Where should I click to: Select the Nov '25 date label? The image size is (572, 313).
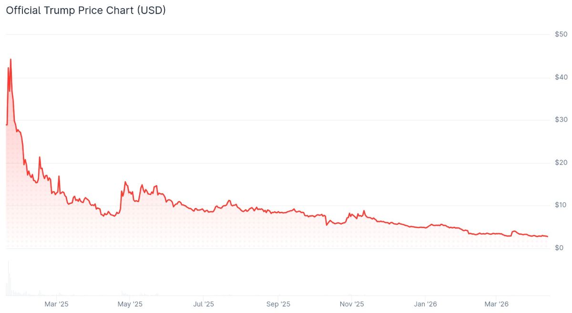click(351, 304)
